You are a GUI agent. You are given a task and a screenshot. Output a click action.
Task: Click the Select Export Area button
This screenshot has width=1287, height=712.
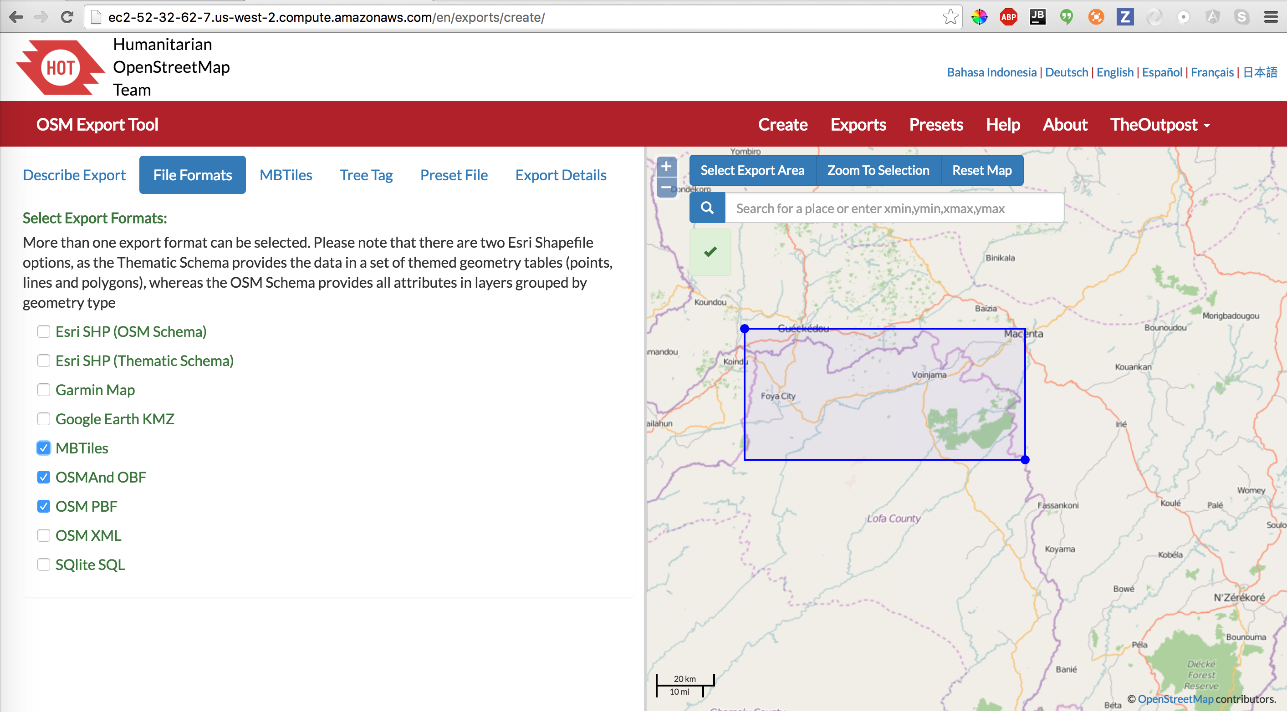752,169
